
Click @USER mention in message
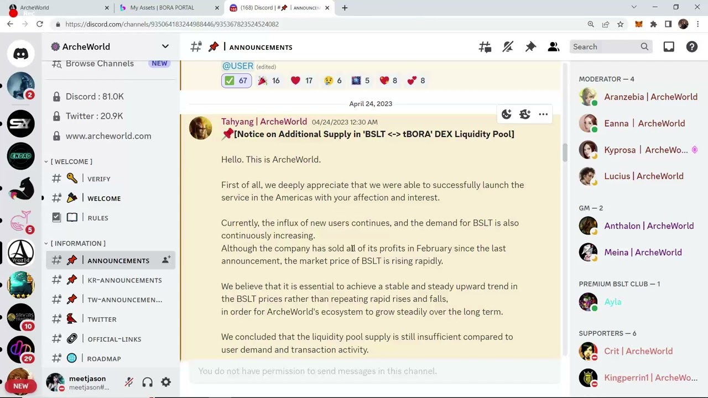tap(238, 66)
